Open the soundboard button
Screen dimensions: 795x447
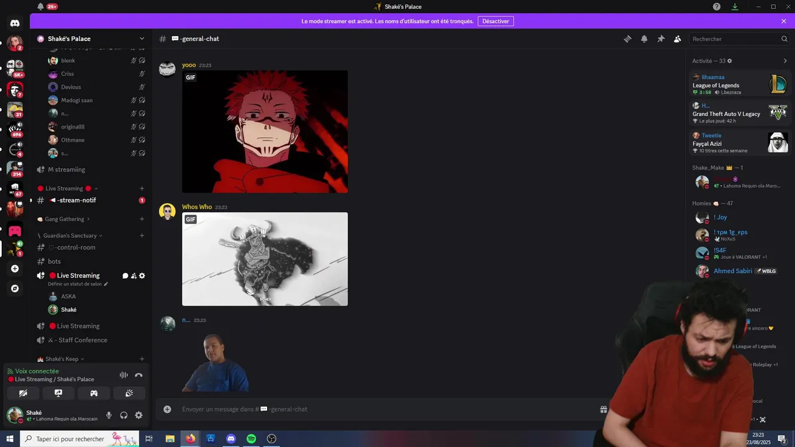(129, 393)
